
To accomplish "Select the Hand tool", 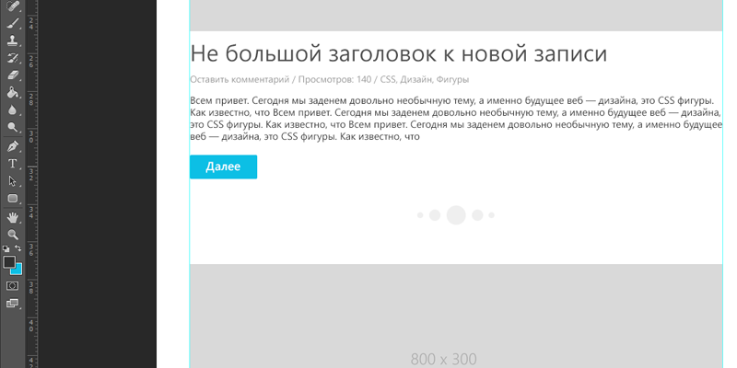I will click(13, 217).
